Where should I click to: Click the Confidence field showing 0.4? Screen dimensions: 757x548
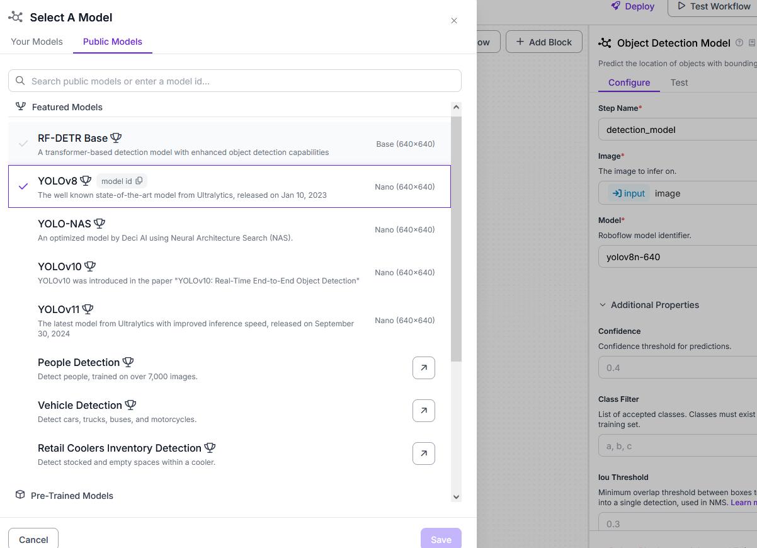coord(678,367)
